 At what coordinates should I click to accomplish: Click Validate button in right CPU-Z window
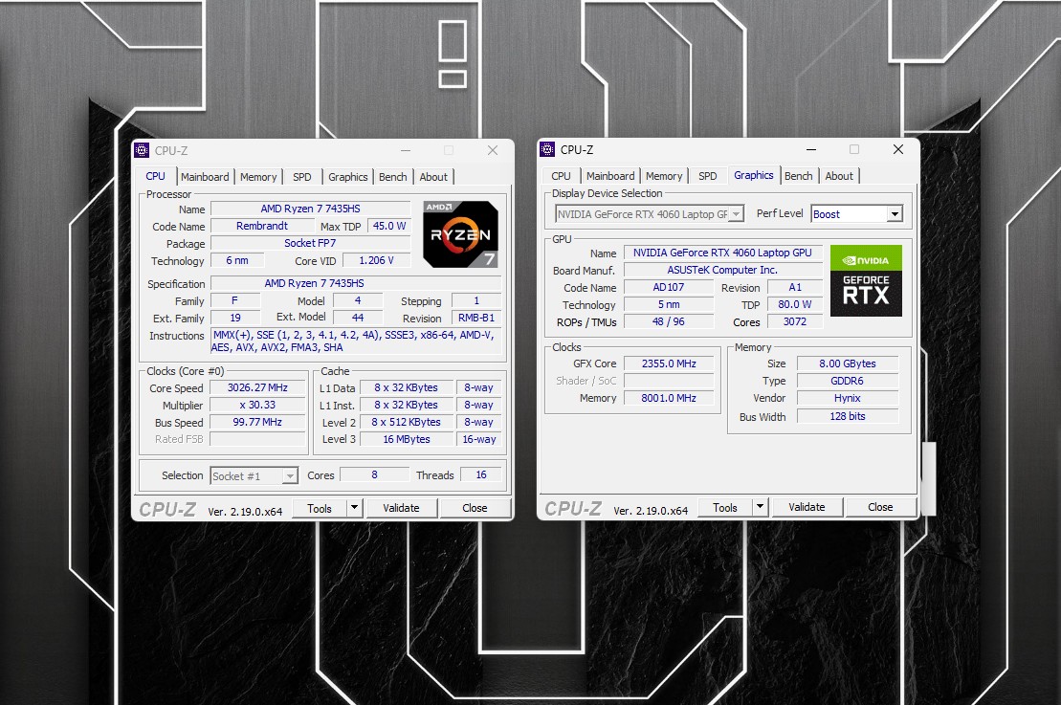[x=807, y=507]
